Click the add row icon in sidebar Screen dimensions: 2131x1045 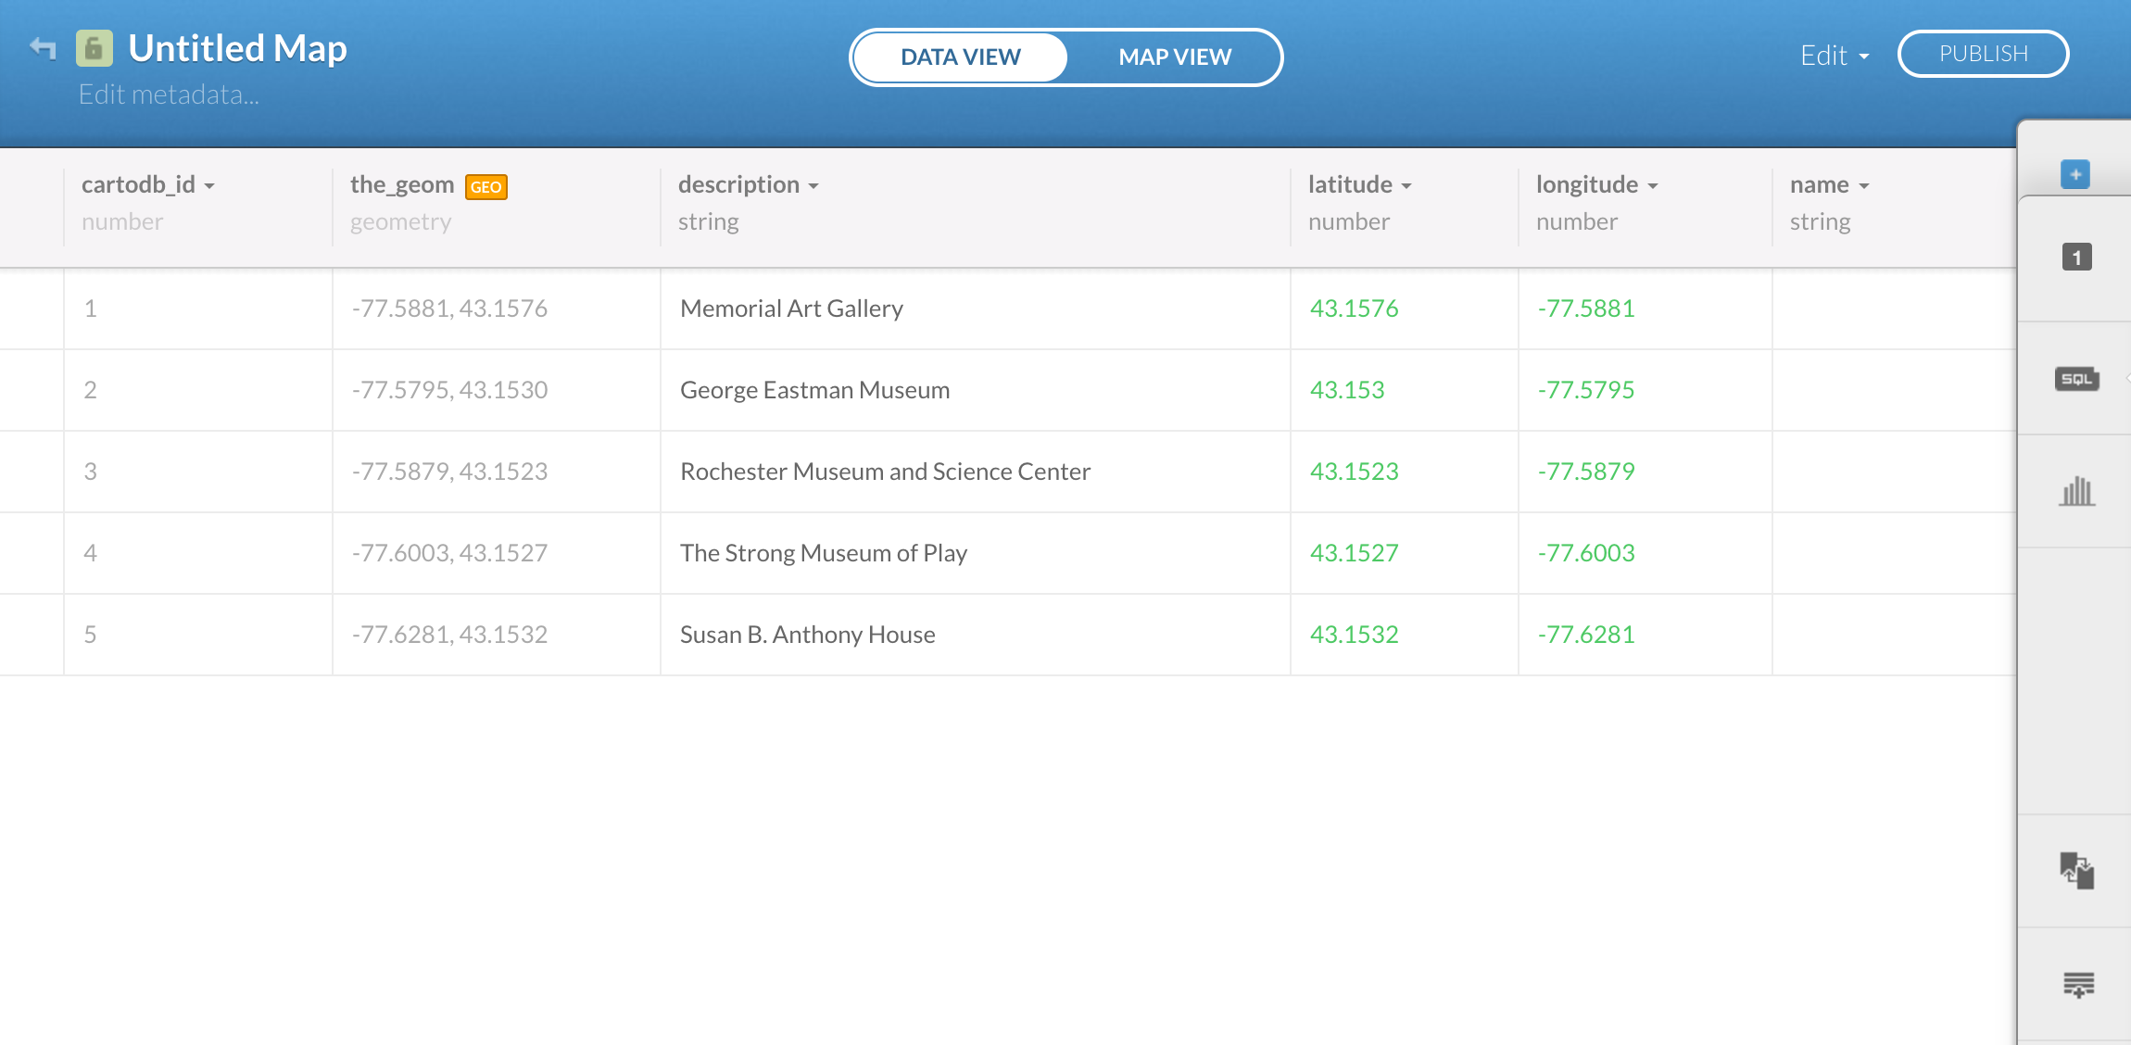2078,984
